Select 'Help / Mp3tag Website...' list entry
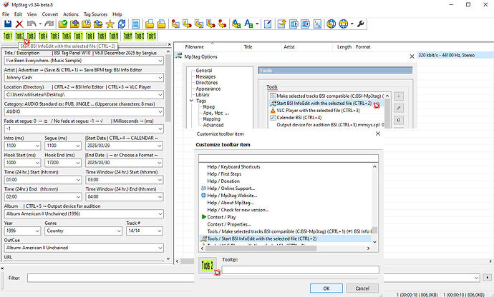The width and height of the screenshot is (494, 297). (232, 196)
